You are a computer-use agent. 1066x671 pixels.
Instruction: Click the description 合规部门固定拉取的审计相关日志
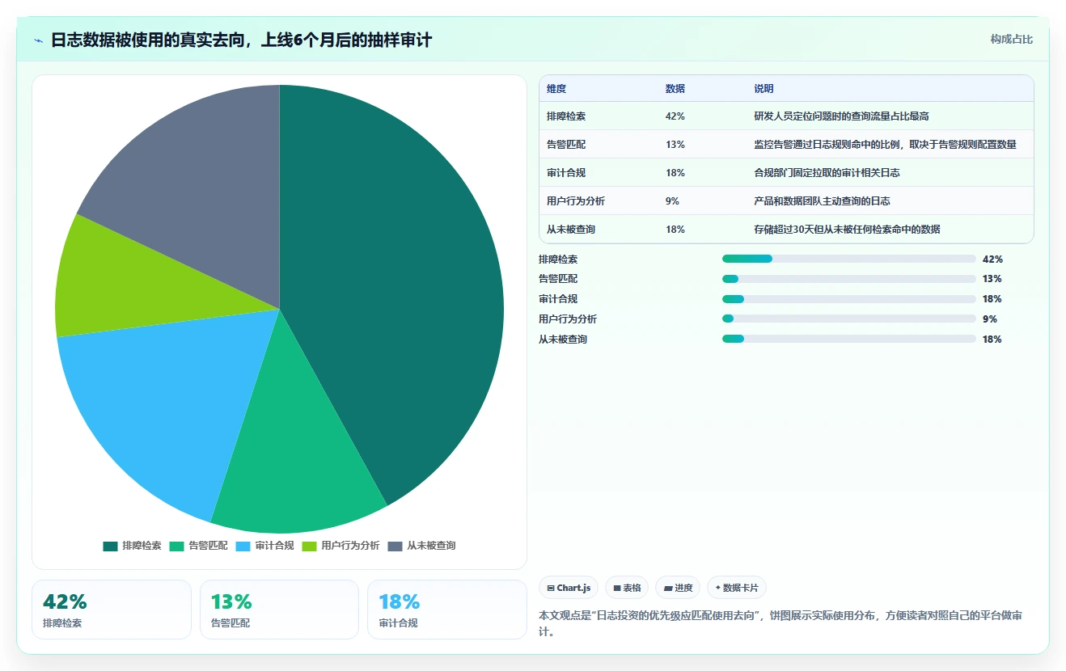tap(827, 173)
